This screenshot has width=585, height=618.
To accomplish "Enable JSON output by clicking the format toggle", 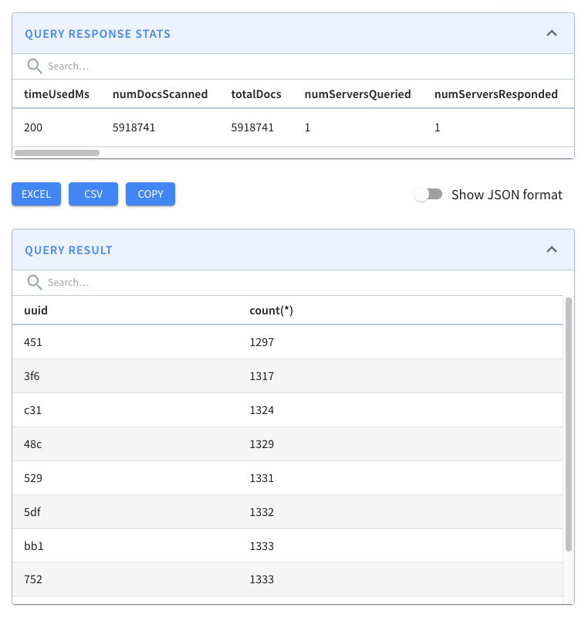I will [428, 195].
